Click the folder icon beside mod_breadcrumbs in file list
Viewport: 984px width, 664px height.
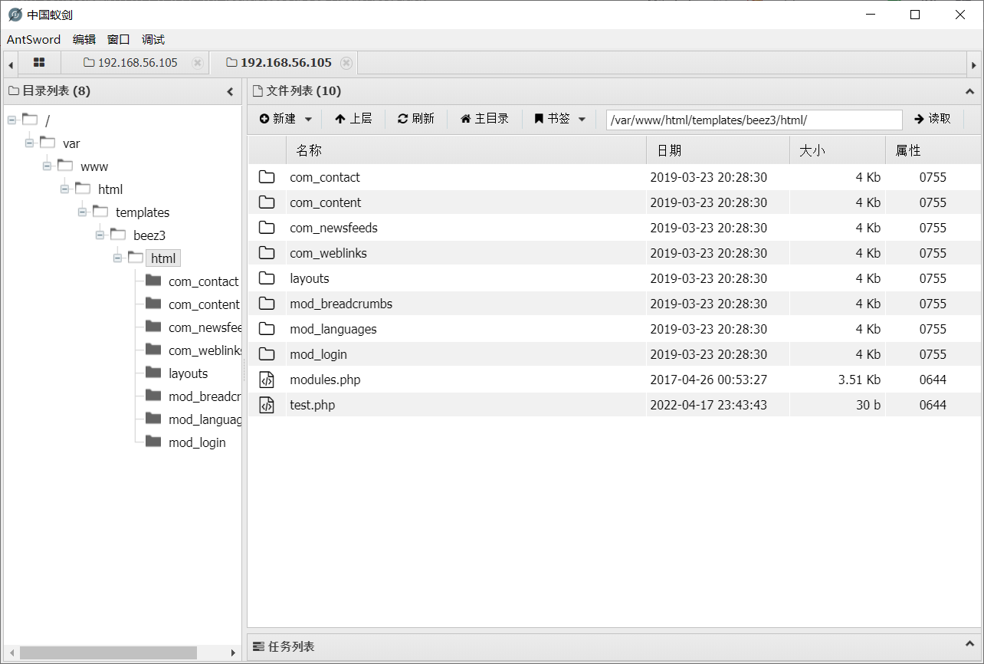267,304
